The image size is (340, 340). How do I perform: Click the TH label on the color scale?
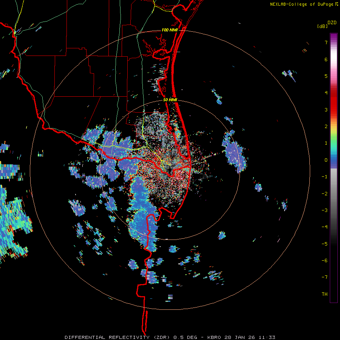click(325, 294)
